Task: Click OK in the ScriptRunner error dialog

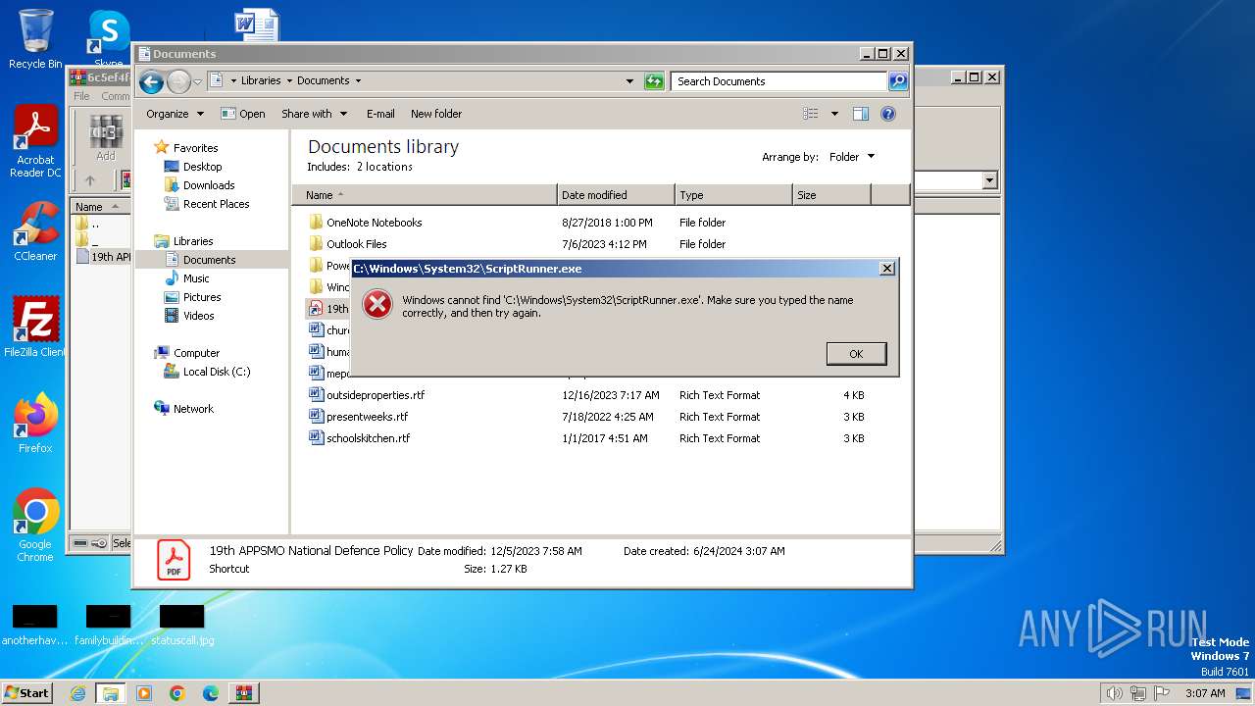Action: click(856, 354)
